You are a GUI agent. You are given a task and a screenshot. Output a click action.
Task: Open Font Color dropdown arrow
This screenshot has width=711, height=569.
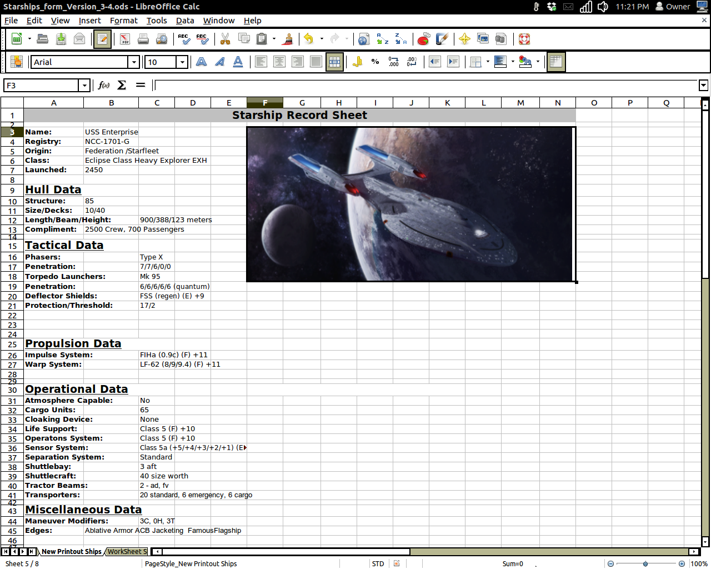tap(538, 62)
